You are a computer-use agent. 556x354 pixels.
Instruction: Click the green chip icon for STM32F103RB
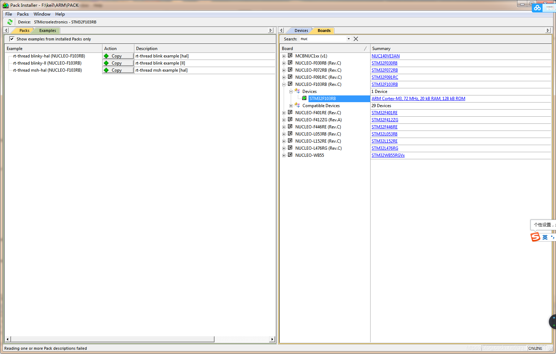(x=304, y=98)
